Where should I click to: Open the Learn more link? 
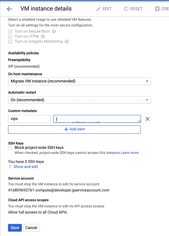tap(129, 153)
